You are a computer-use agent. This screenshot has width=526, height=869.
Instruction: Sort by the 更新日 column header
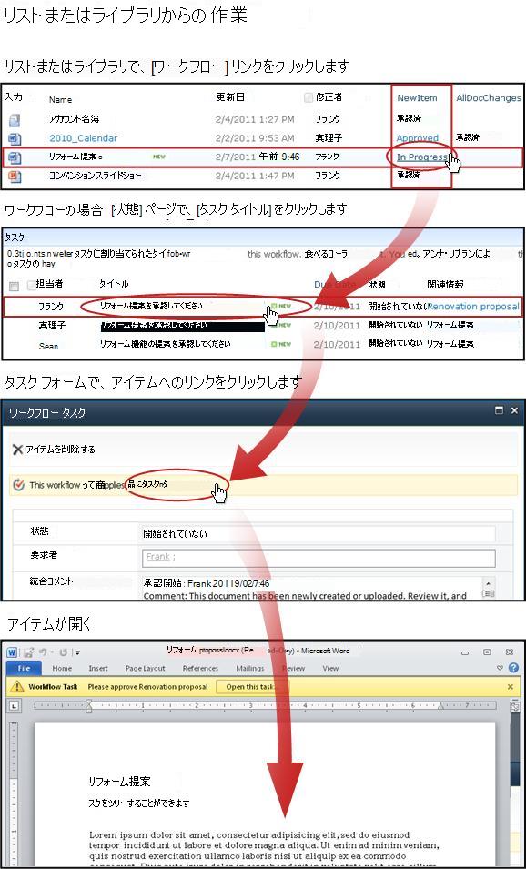[x=230, y=97]
